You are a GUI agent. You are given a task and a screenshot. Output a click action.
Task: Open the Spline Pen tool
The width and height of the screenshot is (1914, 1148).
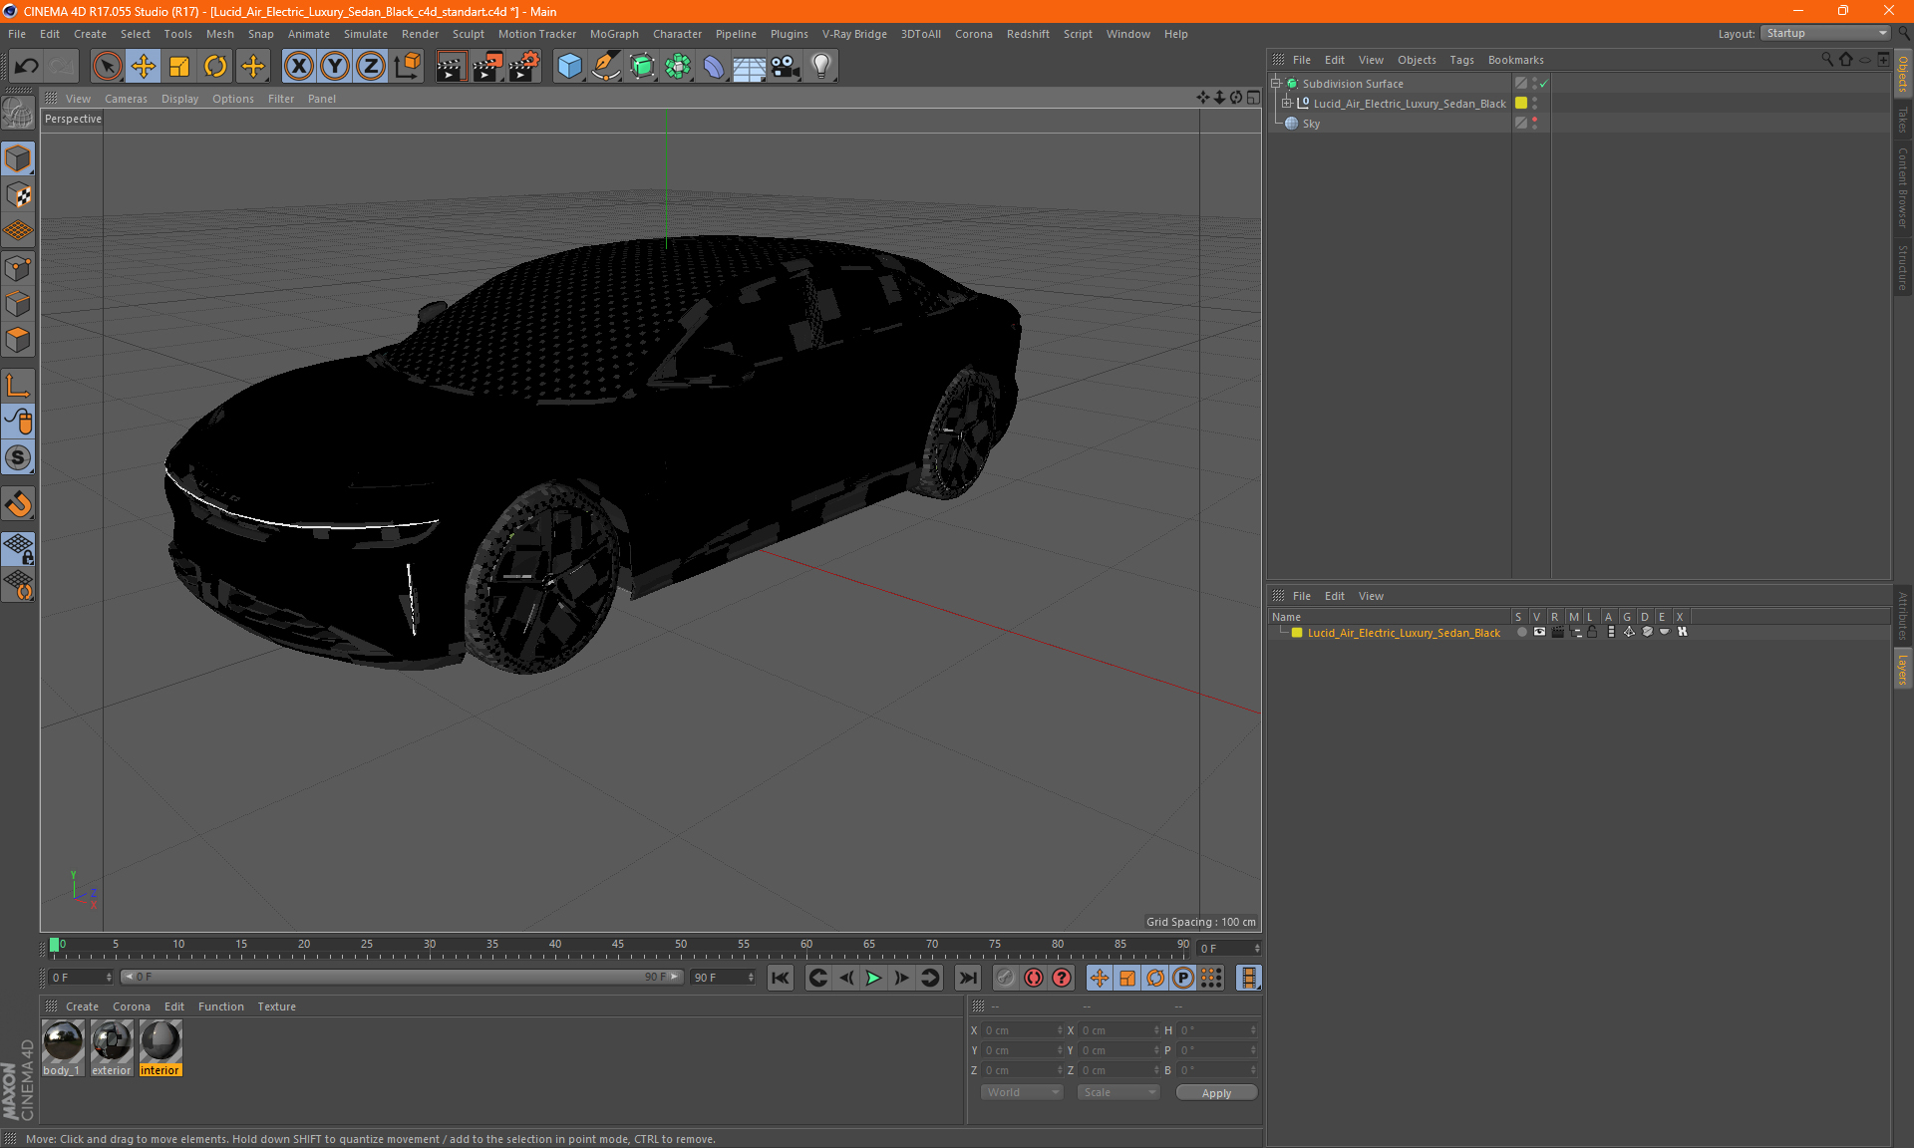click(x=605, y=67)
